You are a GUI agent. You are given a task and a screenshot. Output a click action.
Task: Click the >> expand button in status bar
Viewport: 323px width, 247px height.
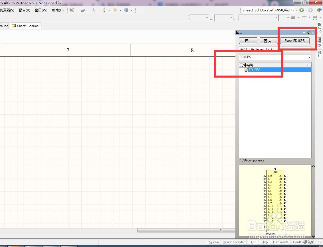tap(320, 242)
